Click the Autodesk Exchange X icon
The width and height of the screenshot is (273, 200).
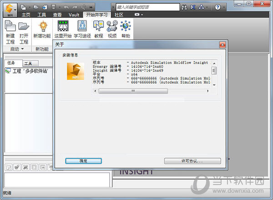click(x=193, y=7)
